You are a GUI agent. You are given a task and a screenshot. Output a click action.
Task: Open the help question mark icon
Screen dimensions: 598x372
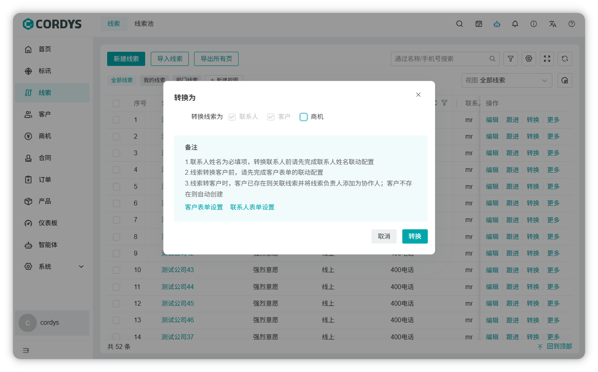click(572, 24)
